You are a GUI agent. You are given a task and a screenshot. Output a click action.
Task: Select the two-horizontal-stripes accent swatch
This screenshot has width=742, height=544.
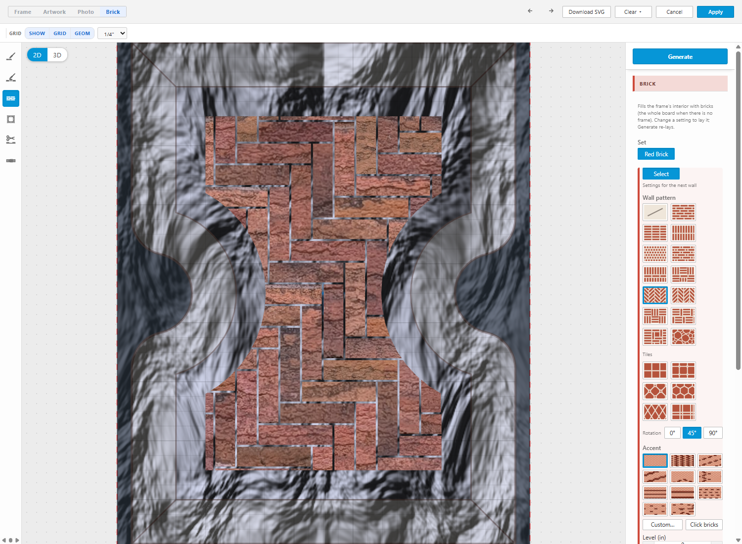pos(655,493)
